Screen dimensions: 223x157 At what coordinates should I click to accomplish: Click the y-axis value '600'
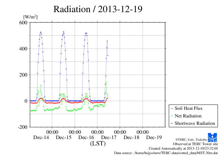coord(23,22)
